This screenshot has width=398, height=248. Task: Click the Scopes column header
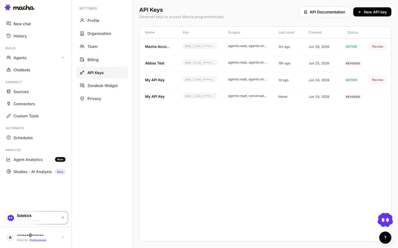234,32
